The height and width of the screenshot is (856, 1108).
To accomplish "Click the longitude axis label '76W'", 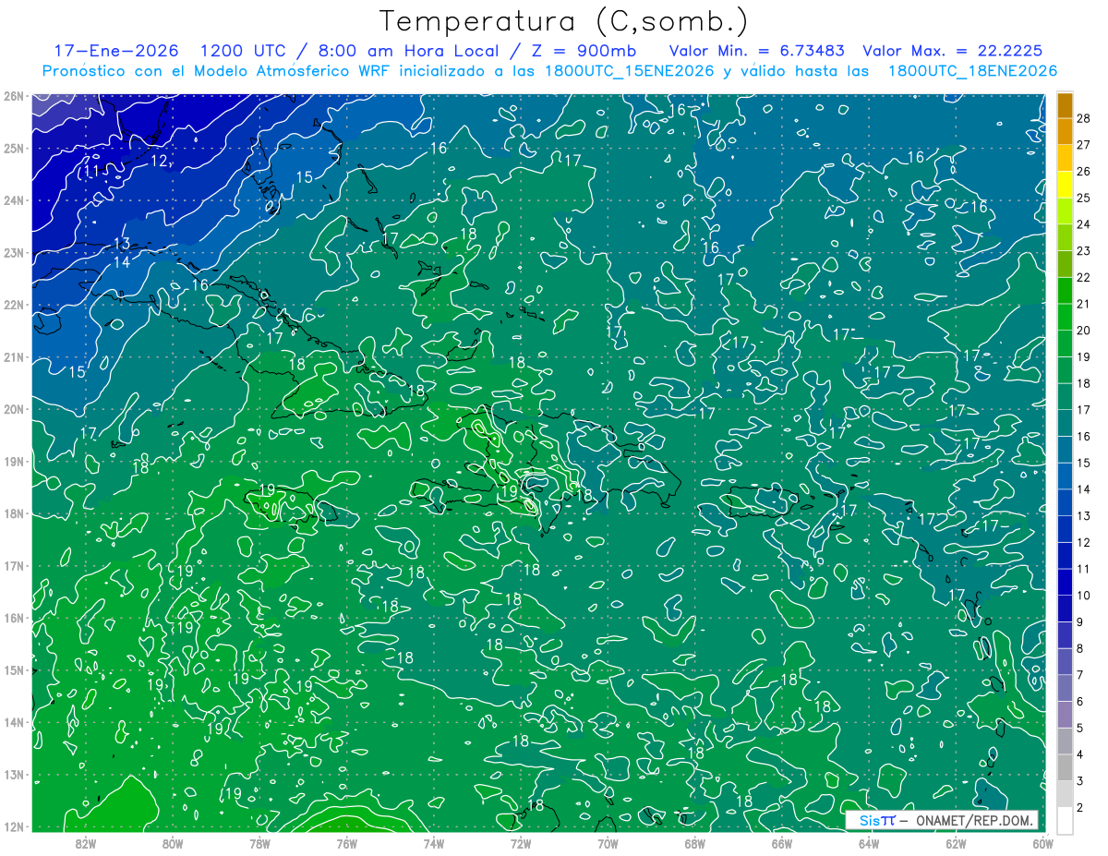I will coord(346,844).
